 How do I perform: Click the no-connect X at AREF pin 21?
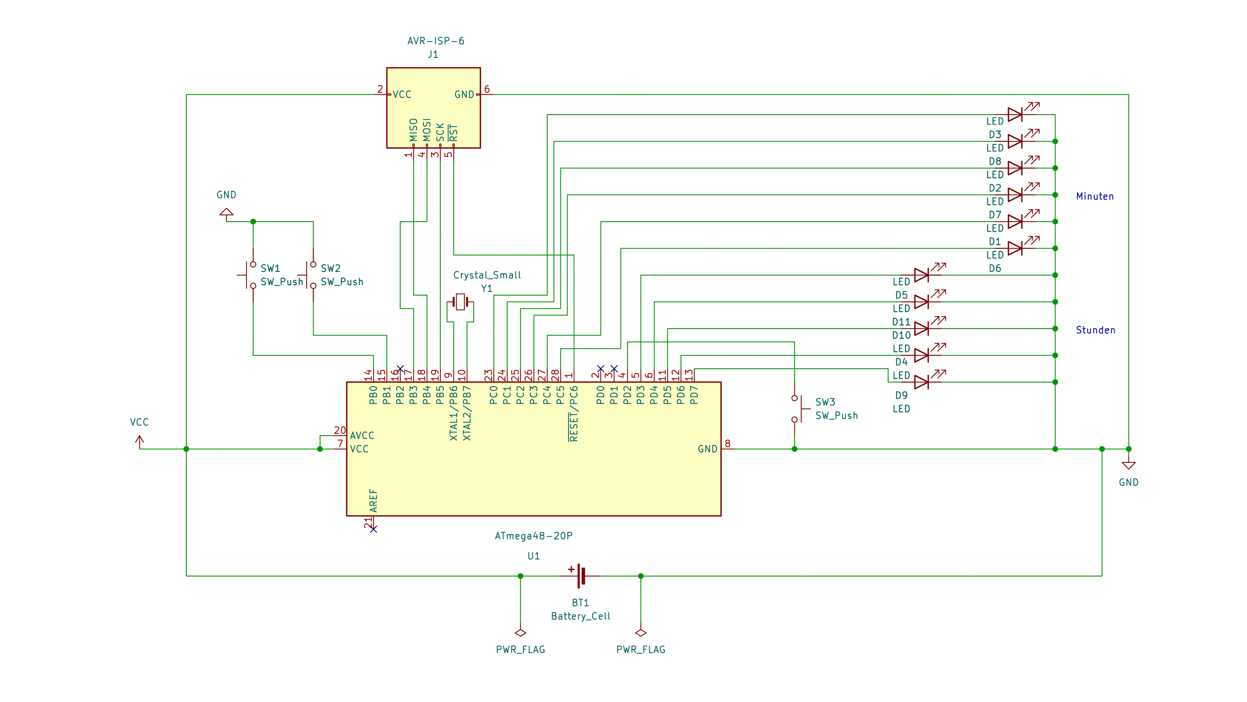pos(373,529)
